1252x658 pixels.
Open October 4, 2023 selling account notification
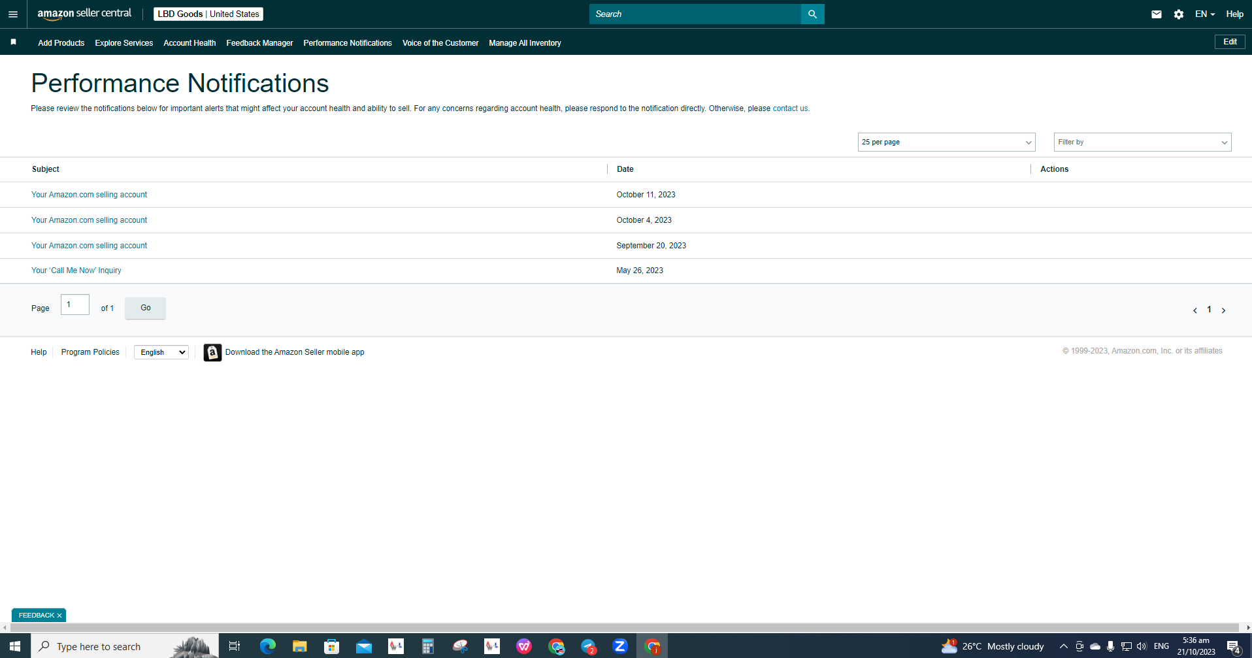pos(90,220)
